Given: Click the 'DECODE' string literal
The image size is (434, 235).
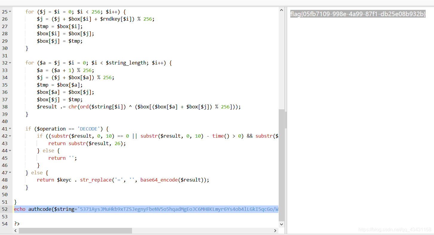Looking at the screenshot, I should (x=89, y=129).
